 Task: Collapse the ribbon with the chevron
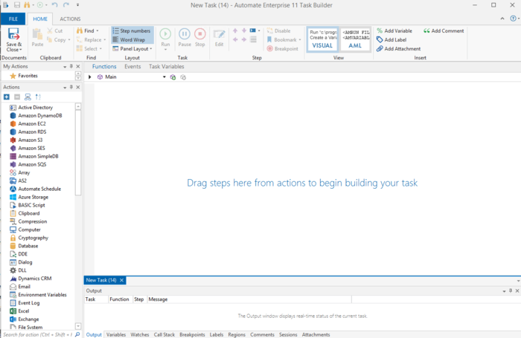pos(502,19)
